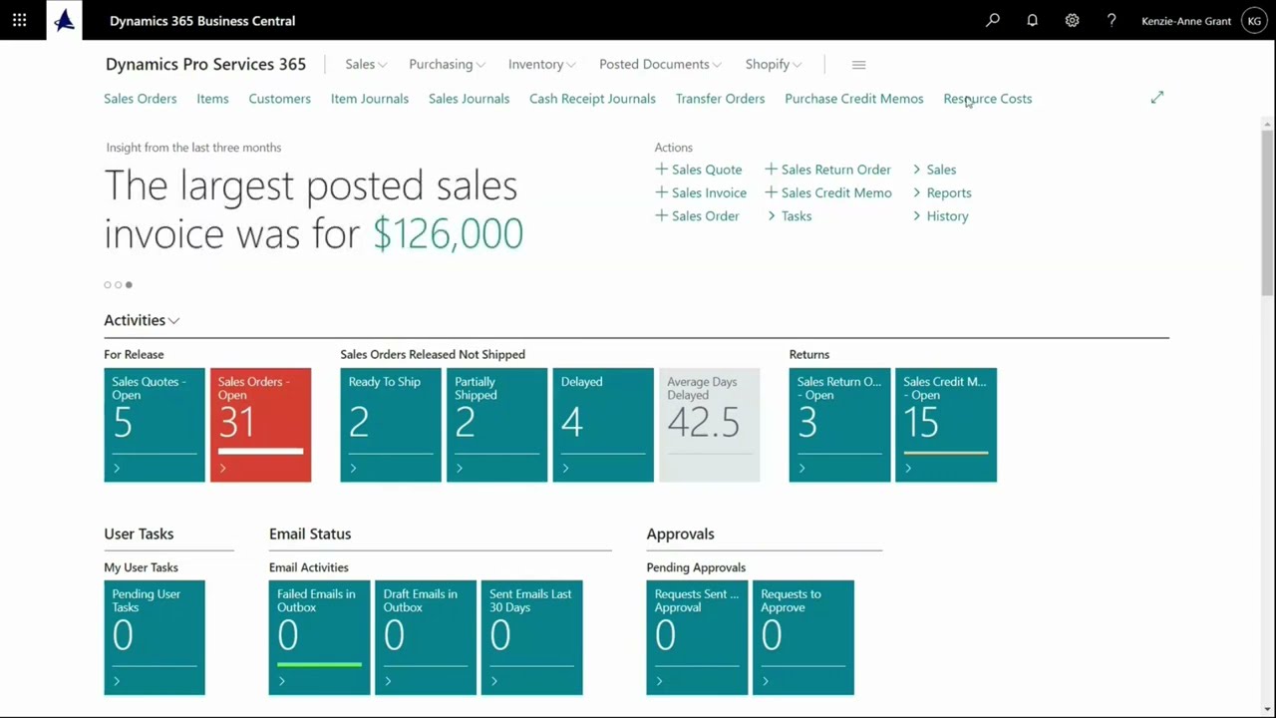
Task: Open the Resource Costs link
Action: (x=988, y=99)
